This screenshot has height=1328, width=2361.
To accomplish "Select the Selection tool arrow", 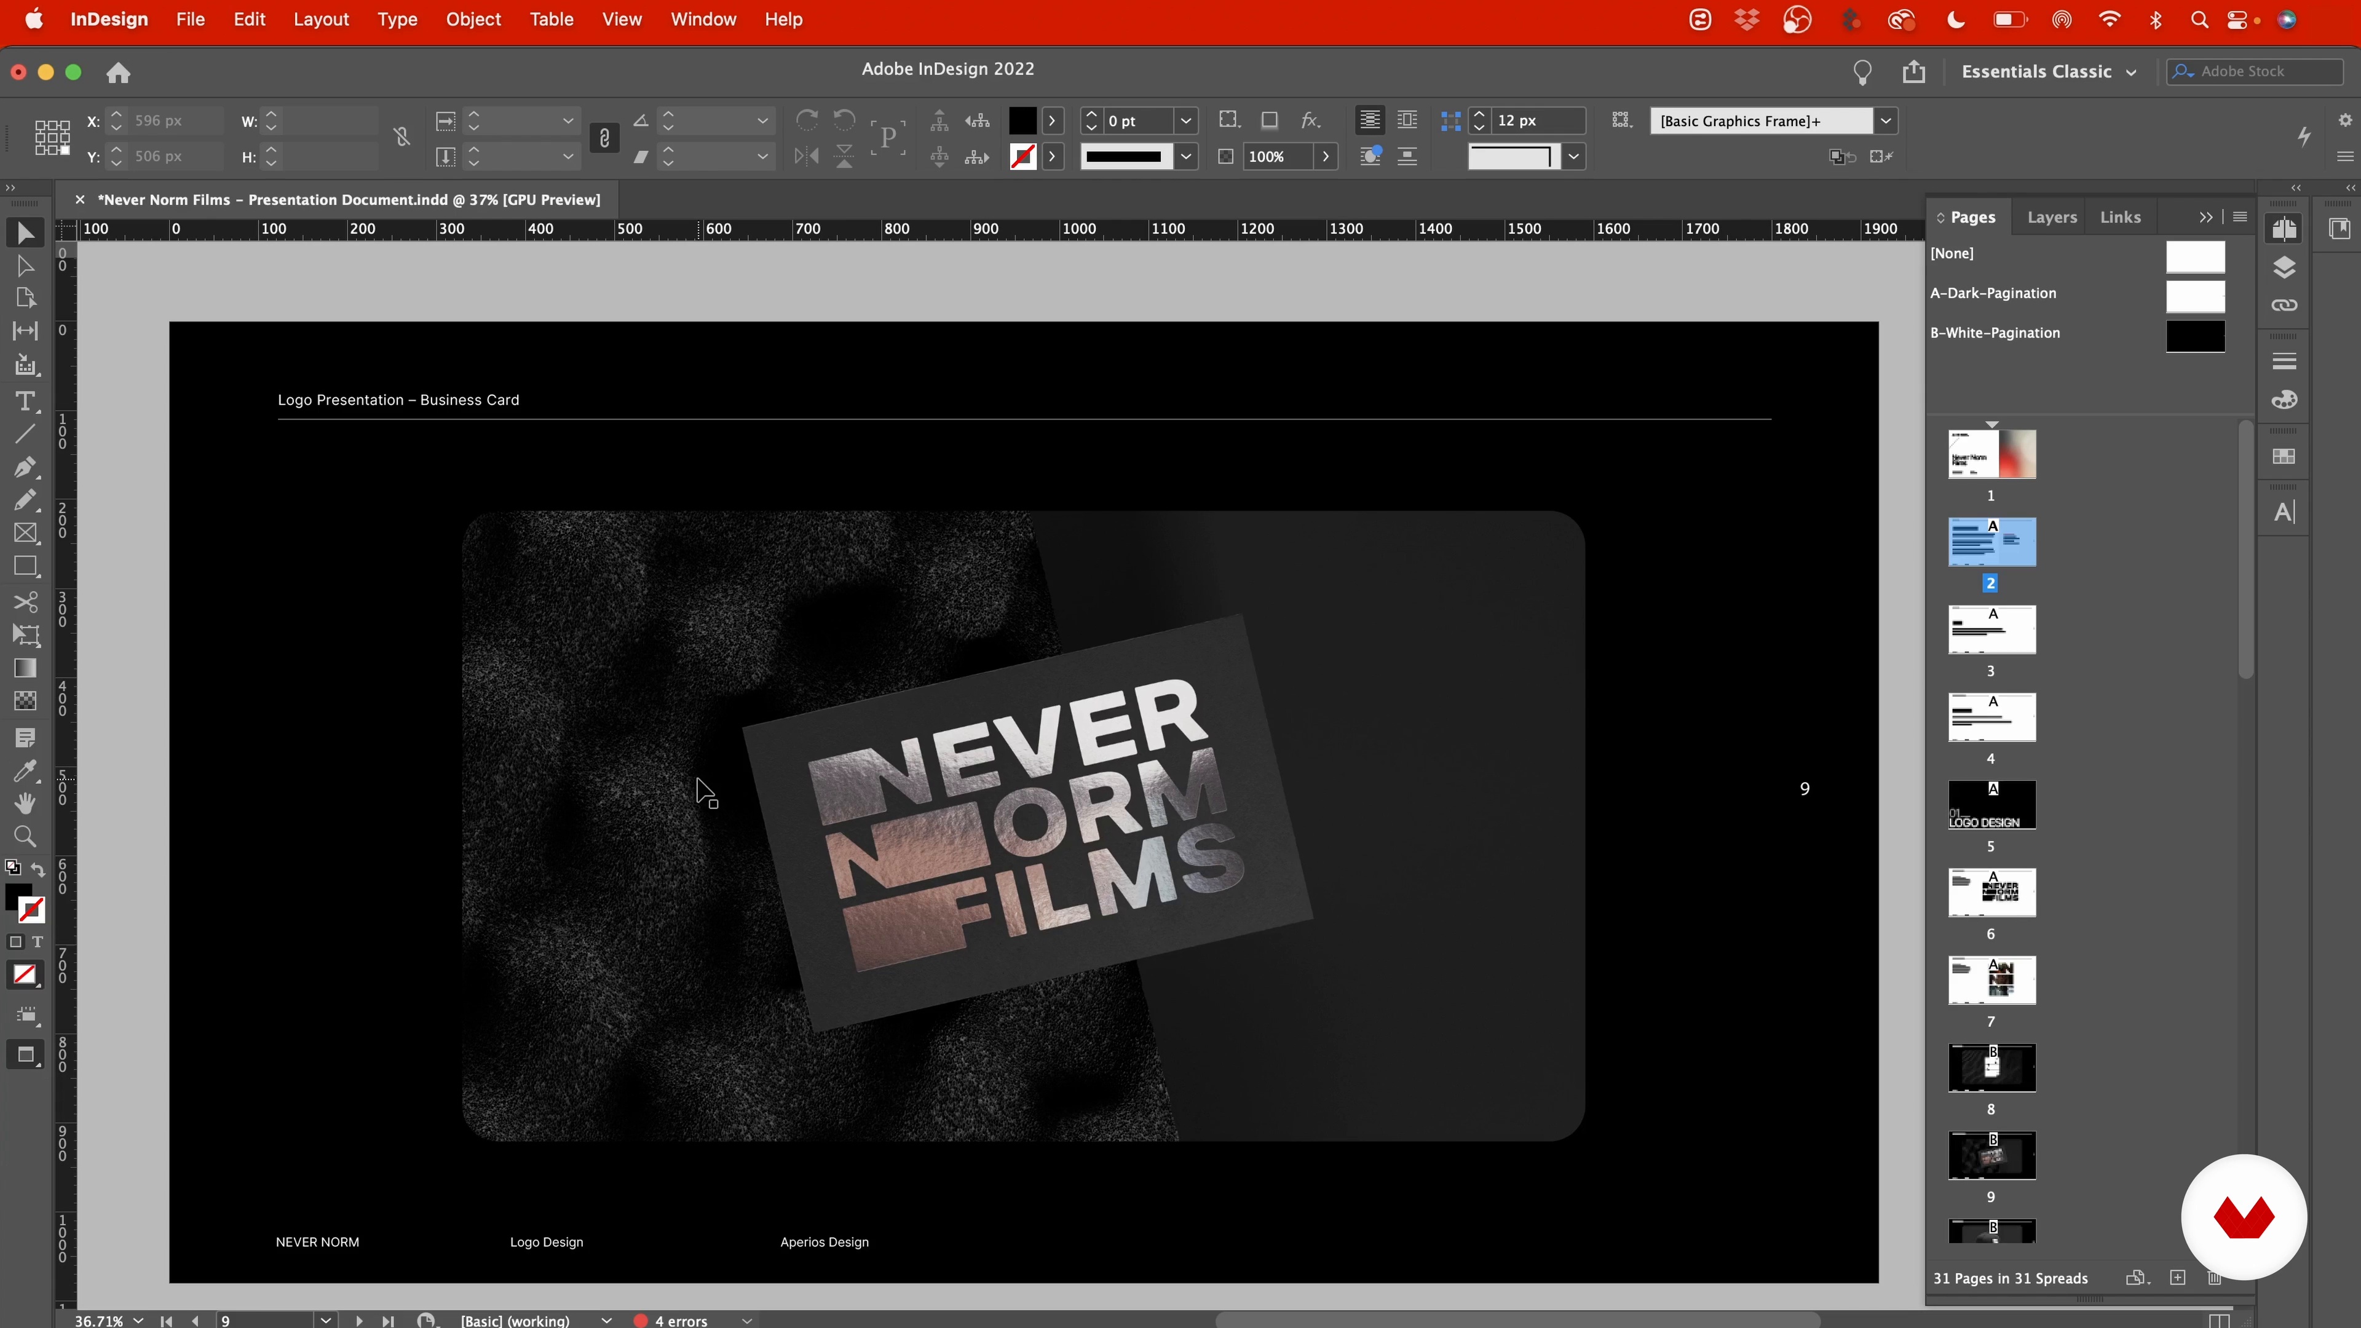I will click(x=25, y=234).
